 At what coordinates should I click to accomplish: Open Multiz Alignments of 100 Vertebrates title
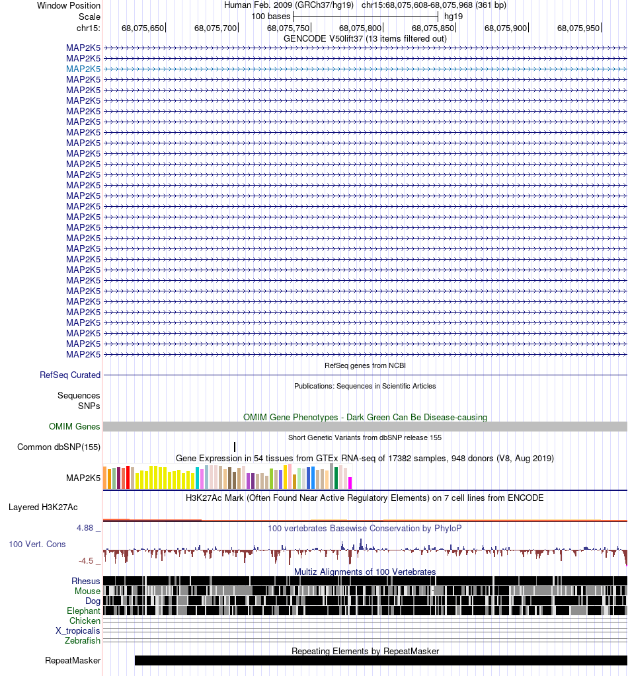(365, 572)
